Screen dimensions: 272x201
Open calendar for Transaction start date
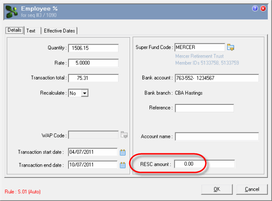coord(122,152)
